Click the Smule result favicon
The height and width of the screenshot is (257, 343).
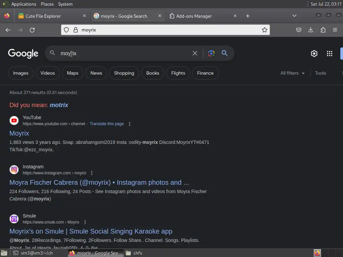tap(14, 219)
